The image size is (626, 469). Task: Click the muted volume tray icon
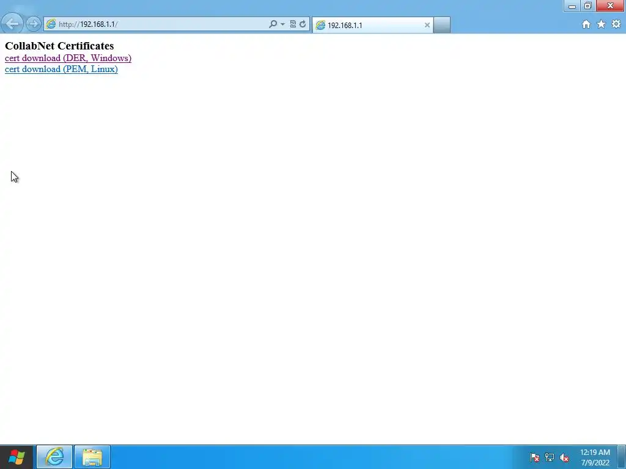tap(564, 457)
